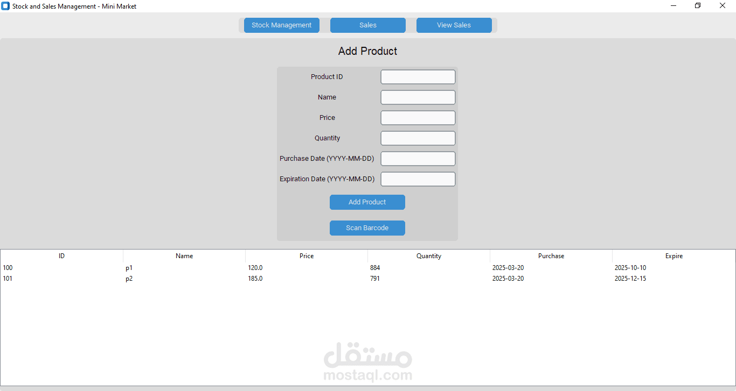Click the app icon in title bar
This screenshot has width=736, height=391.
coord(5,6)
